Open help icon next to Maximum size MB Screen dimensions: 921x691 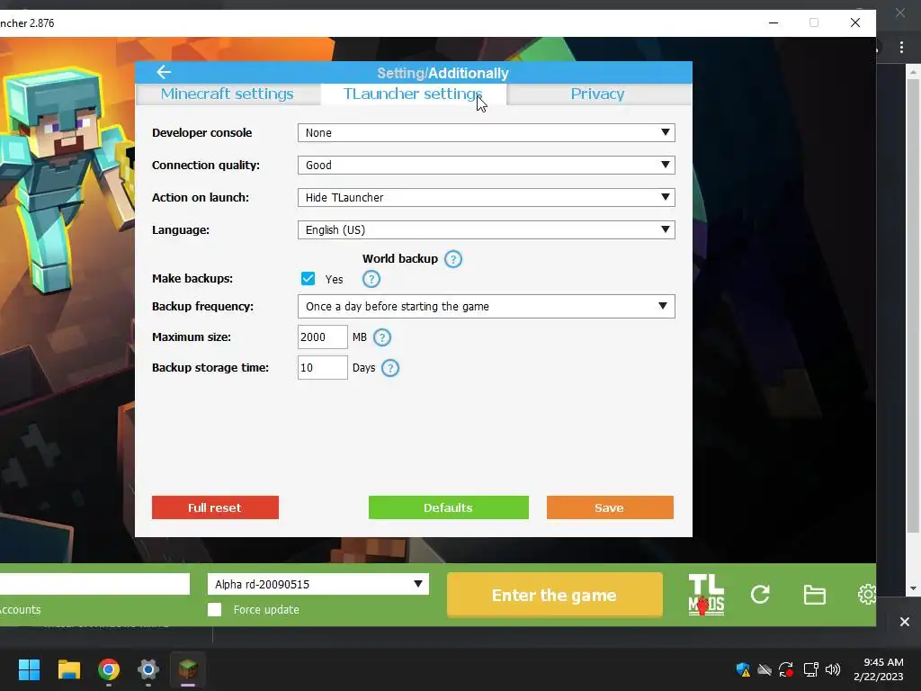[382, 337]
